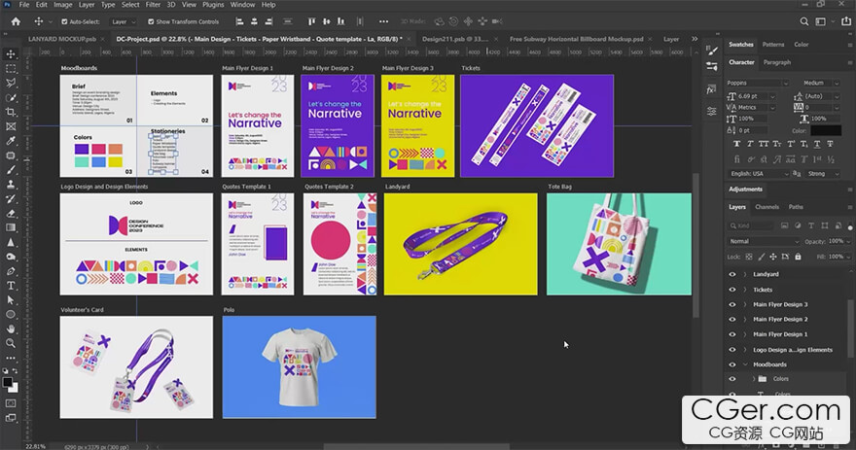Hide the Logo Design layer group
This screenshot has width=856, height=450.
[732, 350]
